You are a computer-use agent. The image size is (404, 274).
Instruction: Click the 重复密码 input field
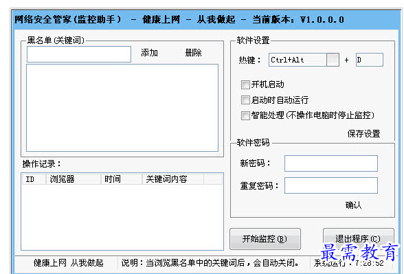331,185
